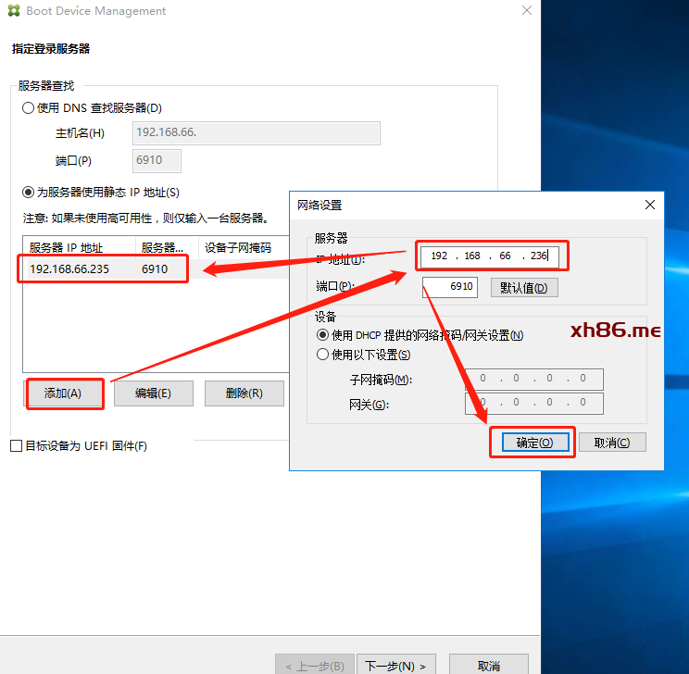This screenshot has width=689, height=674.
Task: Click the 编辑 button
Action: coord(153,393)
